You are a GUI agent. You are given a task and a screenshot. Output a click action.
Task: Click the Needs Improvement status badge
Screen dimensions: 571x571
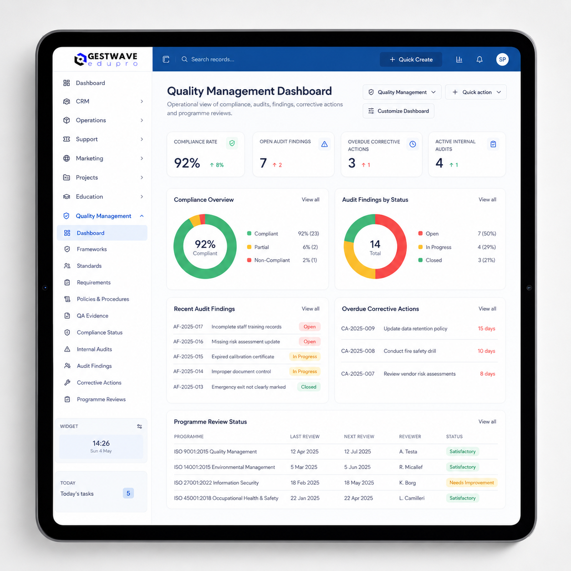[x=472, y=483]
